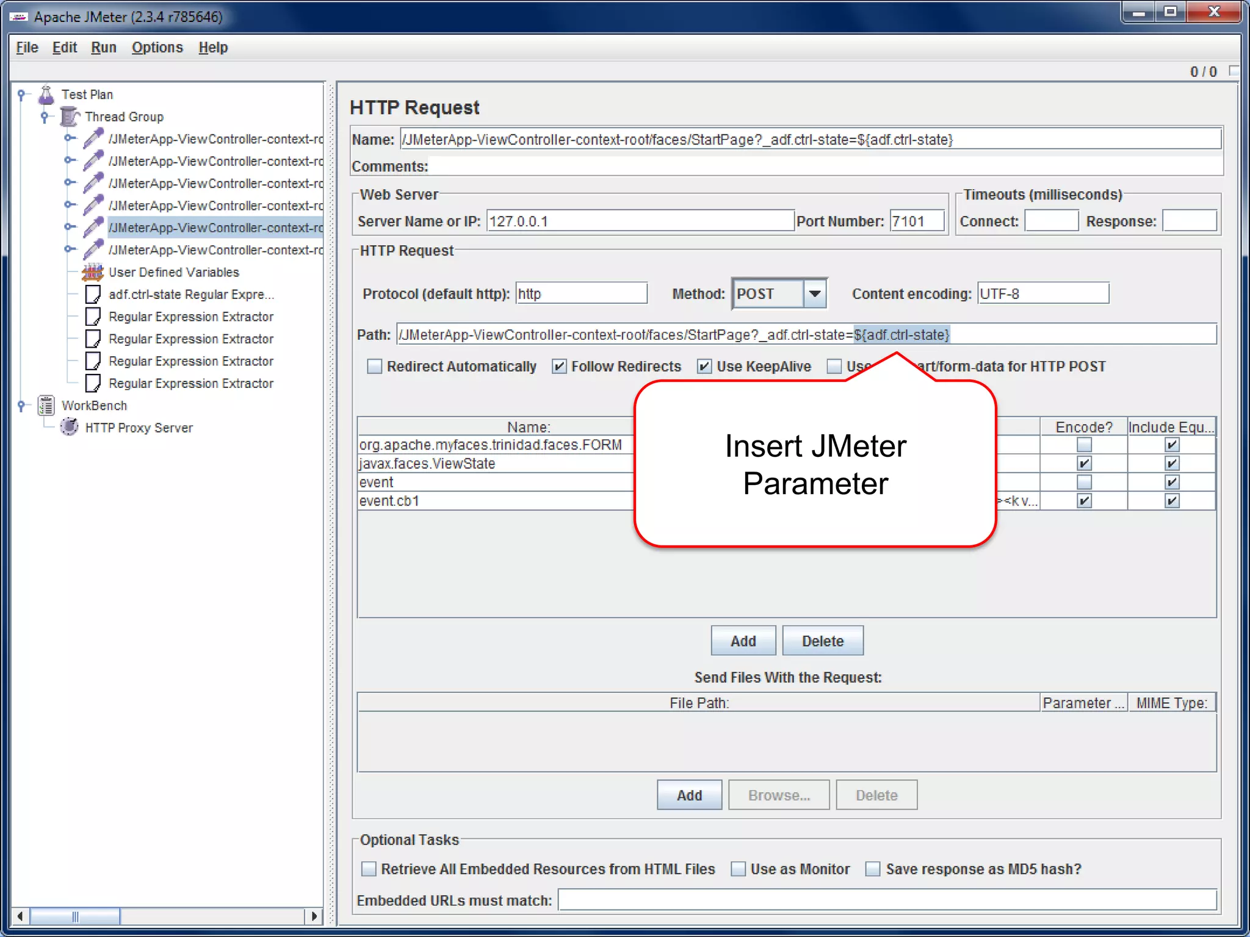
Task: Click the adf.ctrl-state Regular Expre... icon
Action: (x=93, y=294)
